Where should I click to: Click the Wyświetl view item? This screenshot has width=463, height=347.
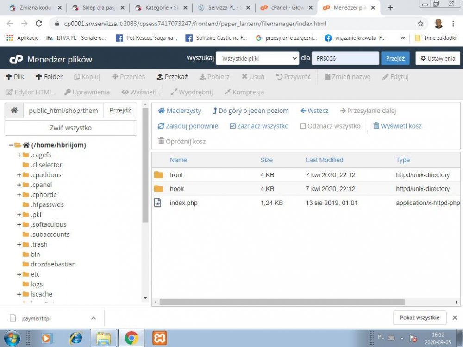139,92
